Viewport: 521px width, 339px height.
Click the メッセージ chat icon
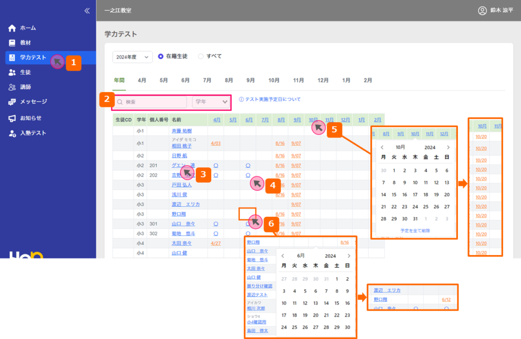coord(12,102)
